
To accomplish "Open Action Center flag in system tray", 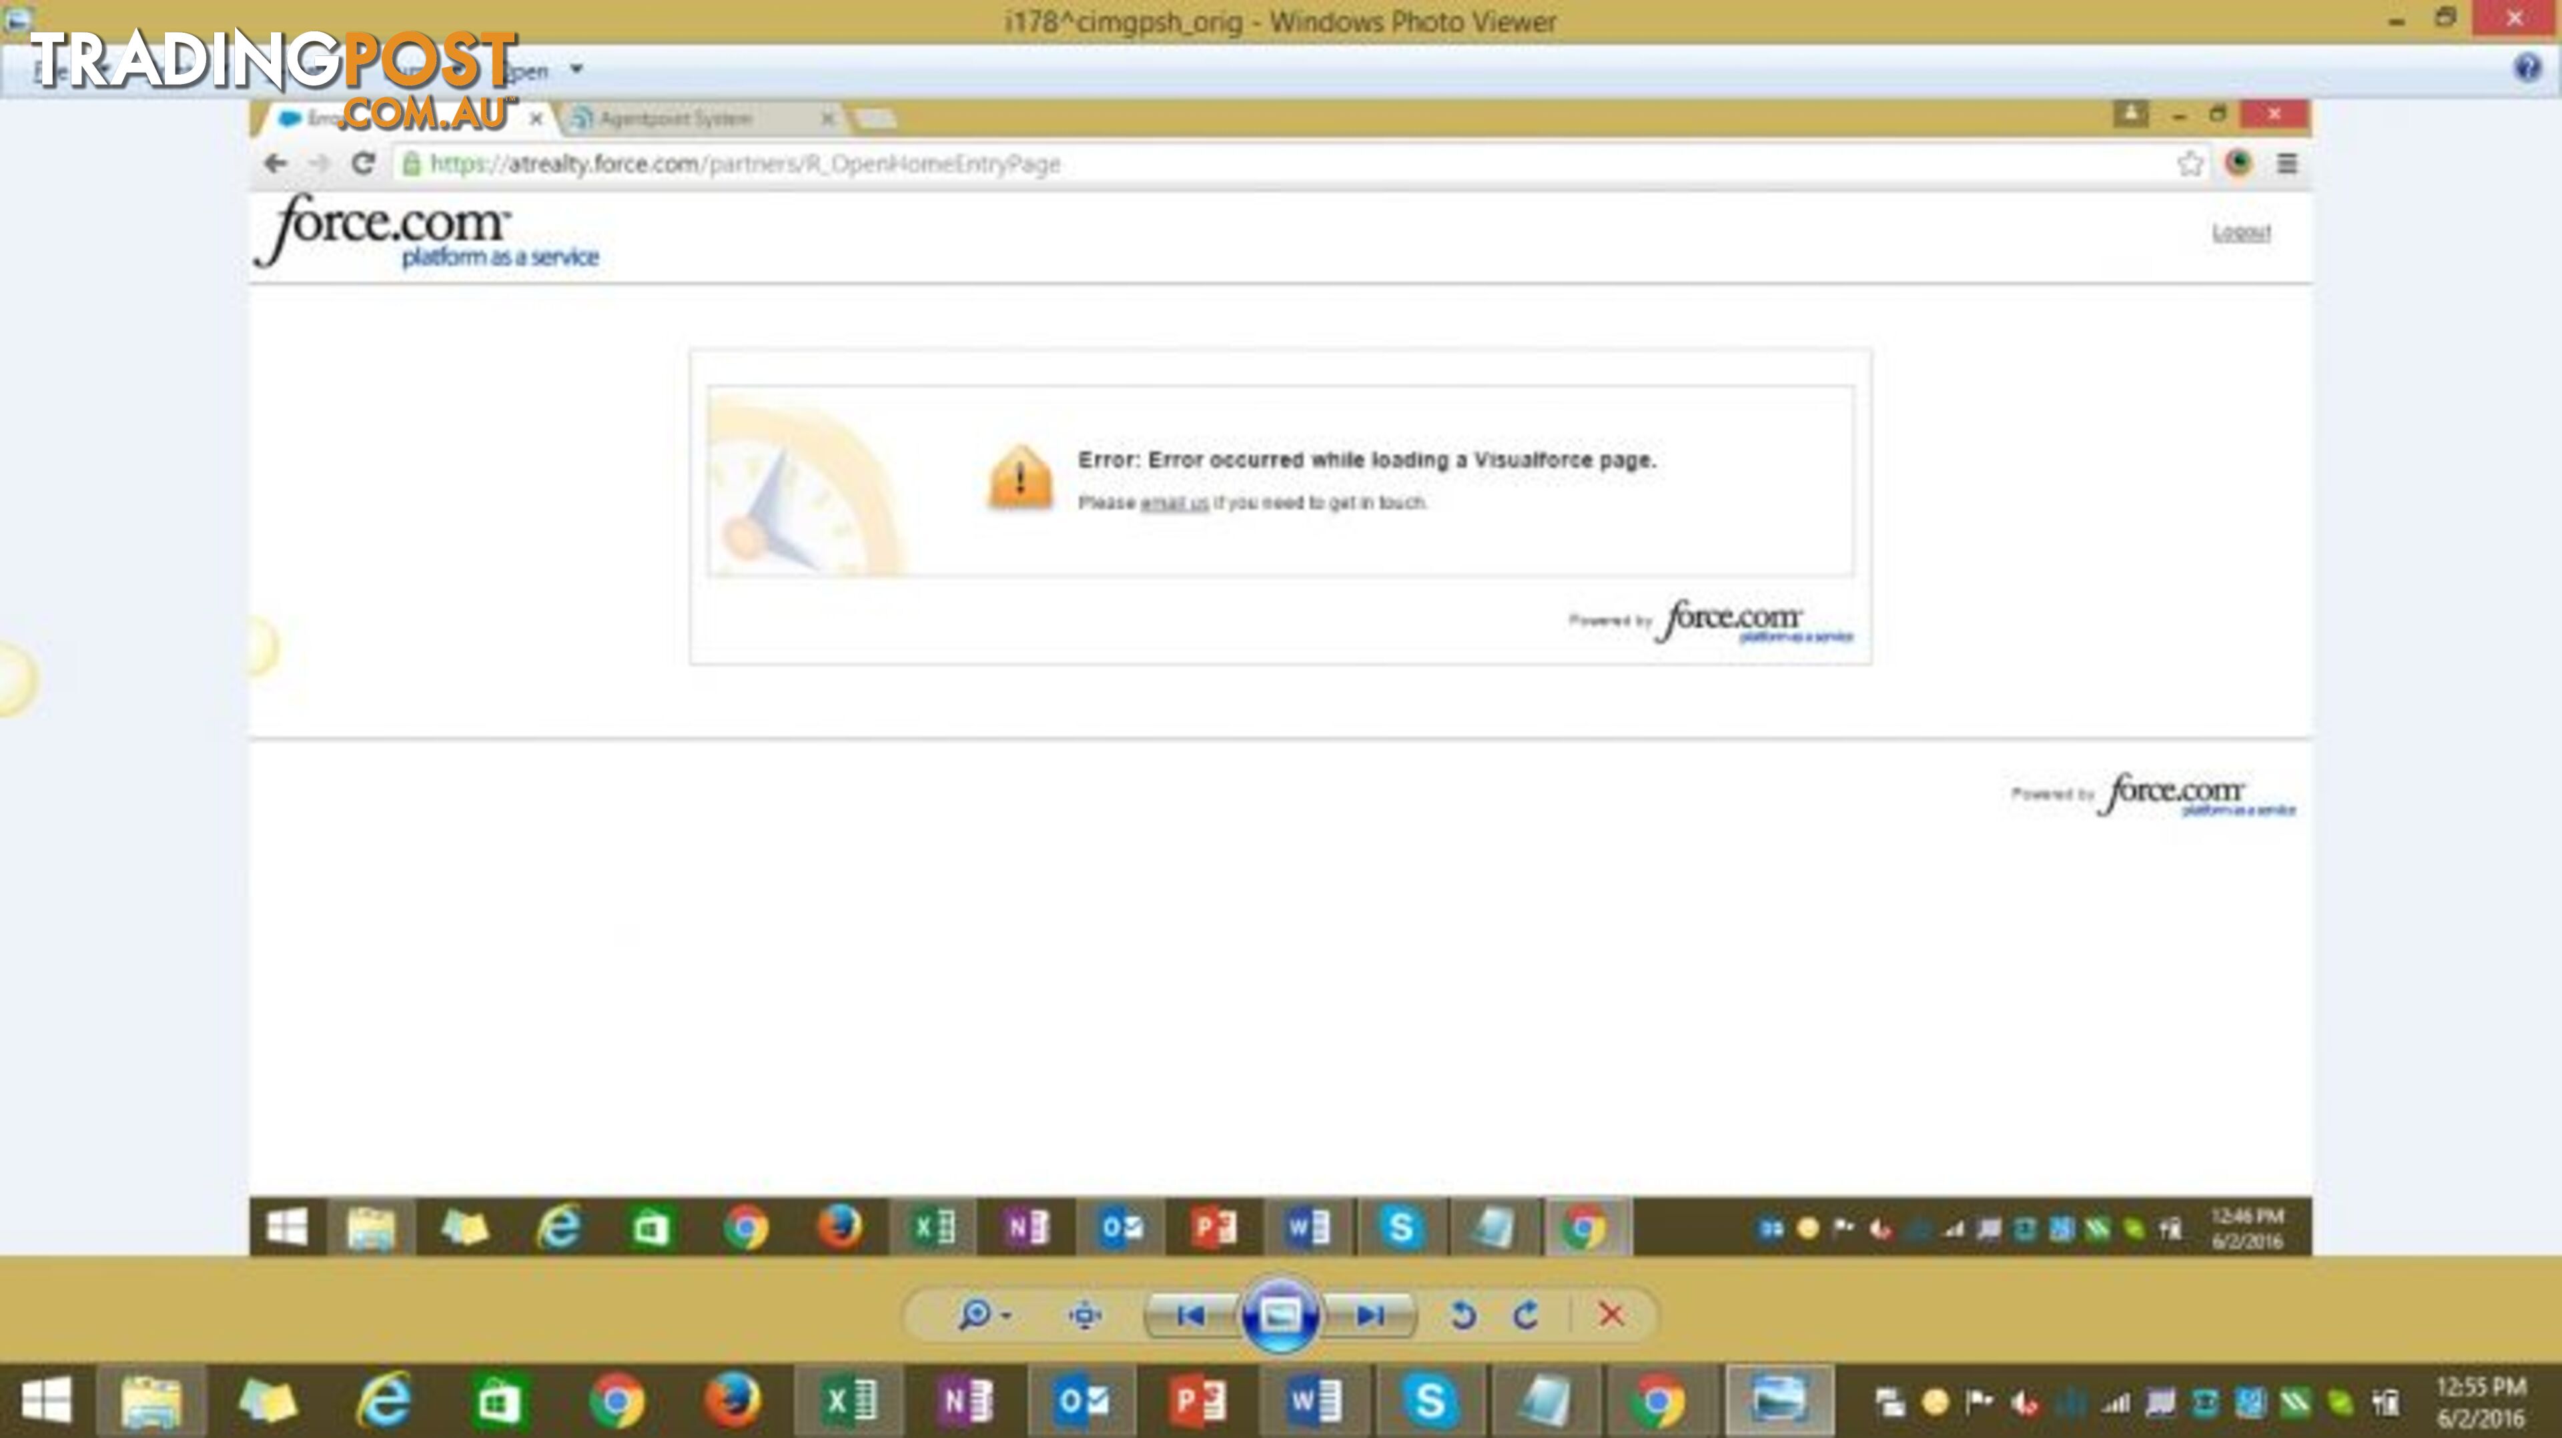I will coord(1979,1402).
